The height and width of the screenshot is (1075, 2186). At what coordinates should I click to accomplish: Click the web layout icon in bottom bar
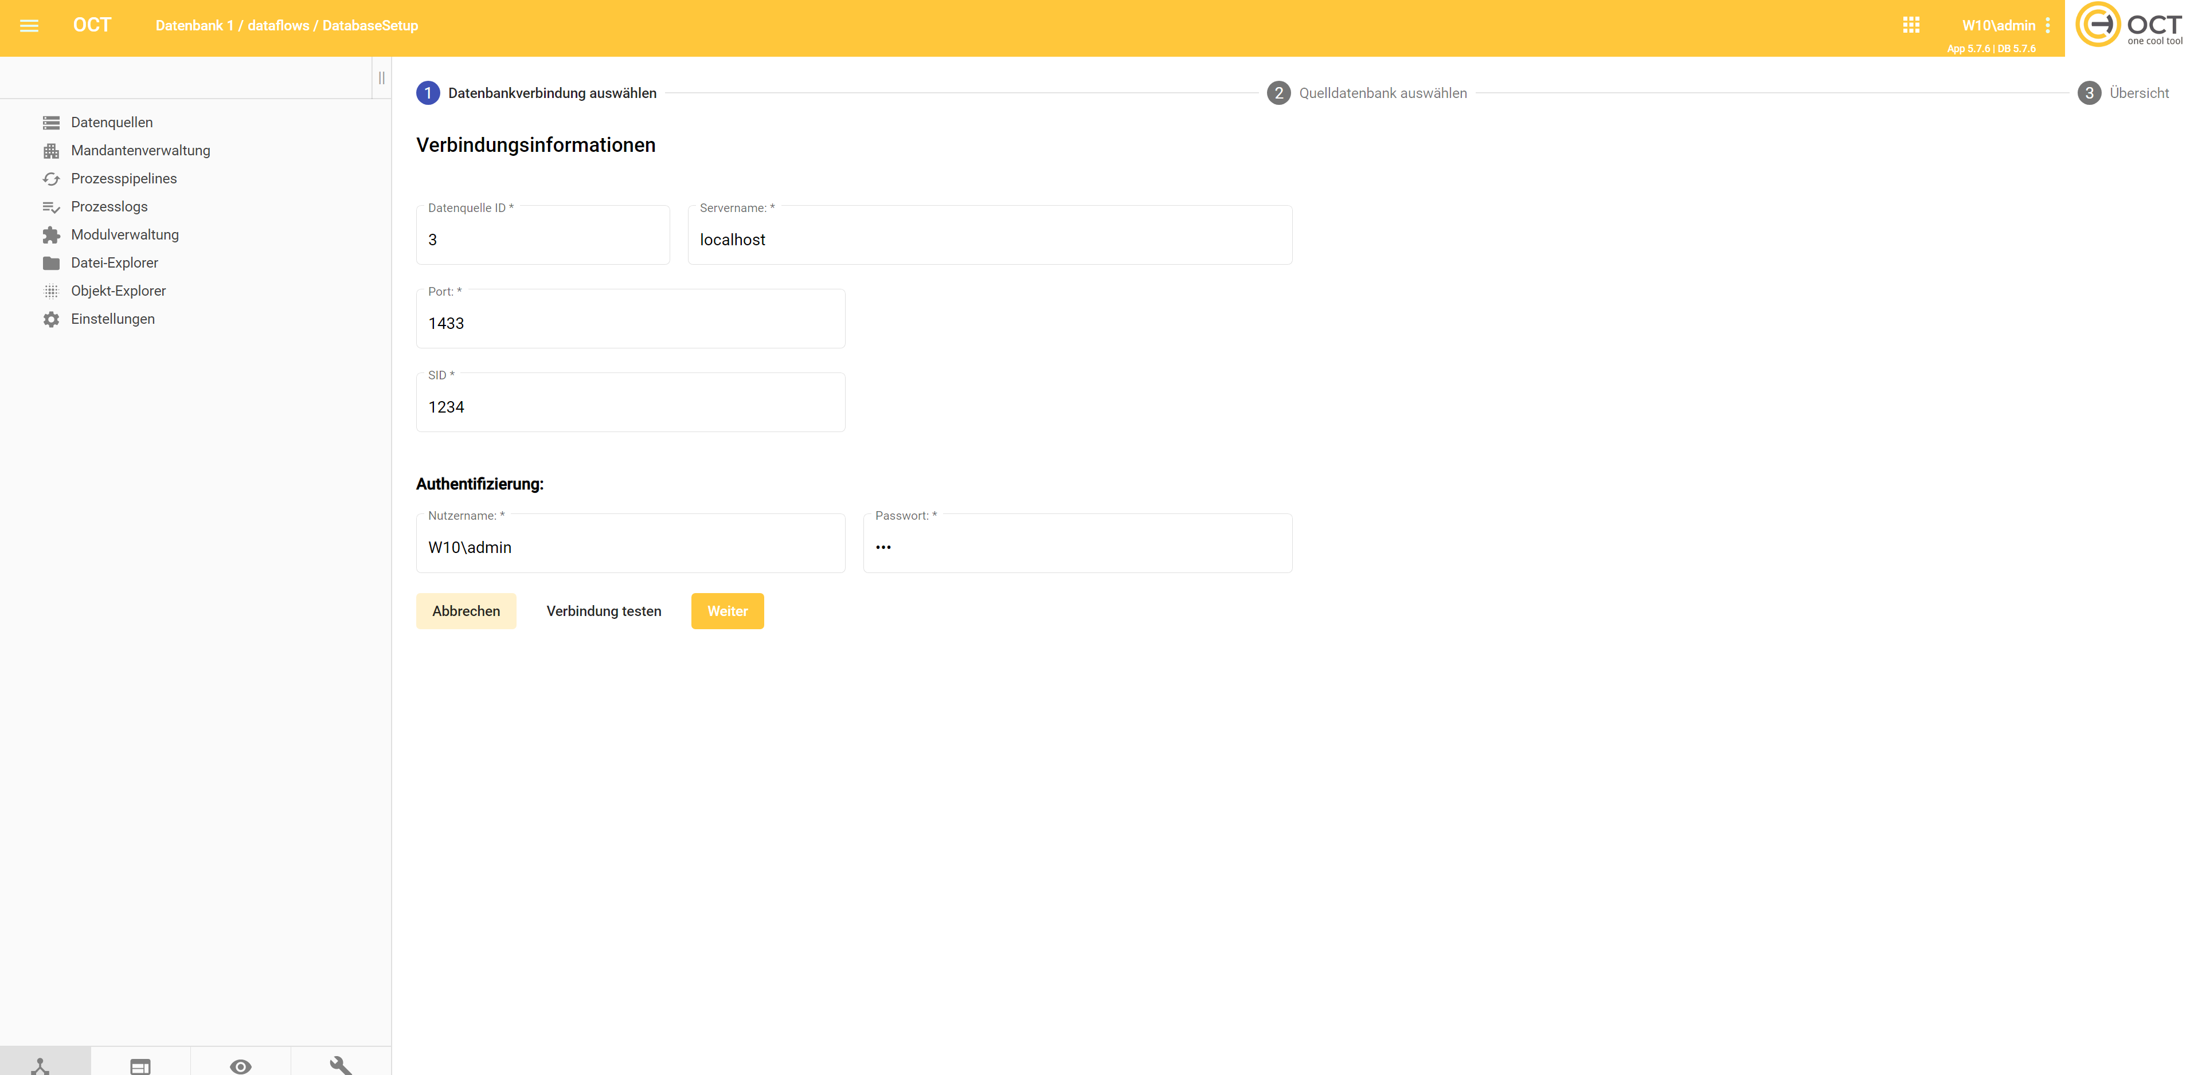tap(140, 1066)
